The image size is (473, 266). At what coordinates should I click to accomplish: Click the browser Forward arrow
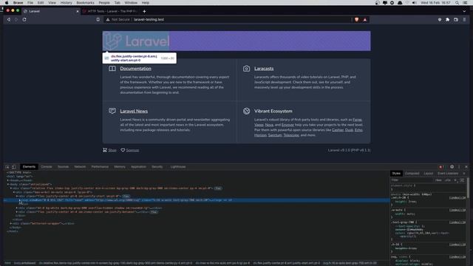[x=16, y=20]
